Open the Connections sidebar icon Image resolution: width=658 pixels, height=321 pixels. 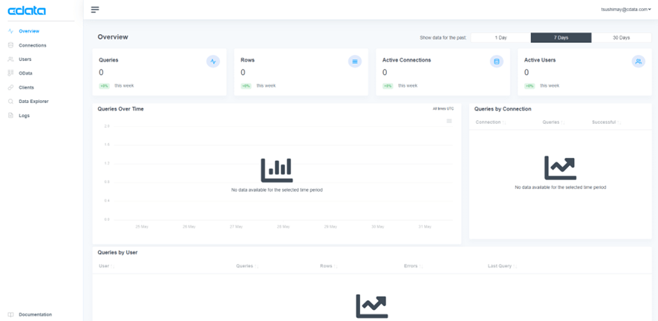(x=10, y=45)
